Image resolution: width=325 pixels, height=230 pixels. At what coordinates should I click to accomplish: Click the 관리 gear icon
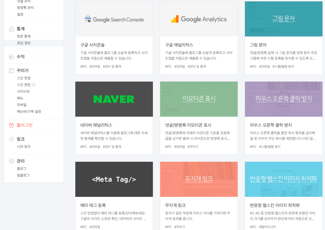coord(11,161)
